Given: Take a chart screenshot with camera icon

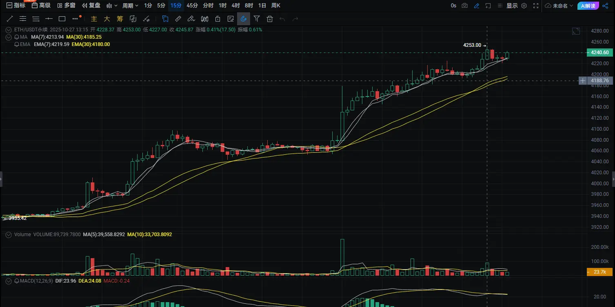Looking at the screenshot, I should [465, 6].
